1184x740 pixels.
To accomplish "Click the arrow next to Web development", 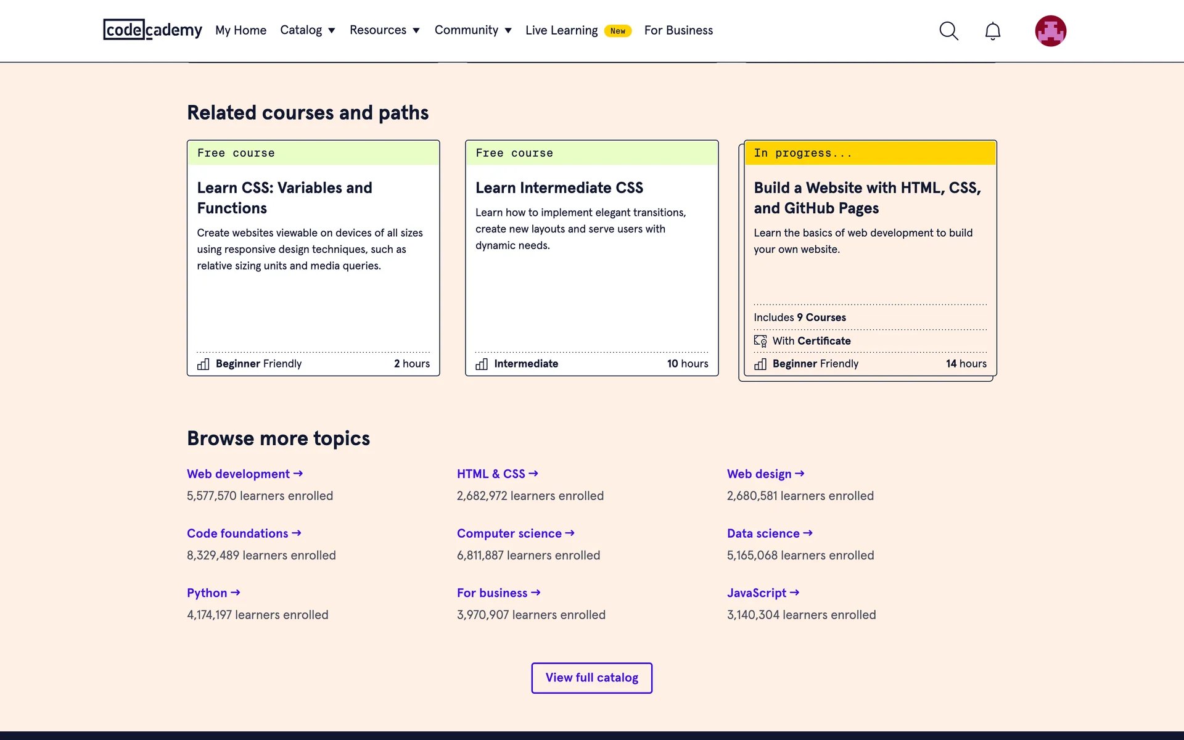I will click(x=298, y=474).
